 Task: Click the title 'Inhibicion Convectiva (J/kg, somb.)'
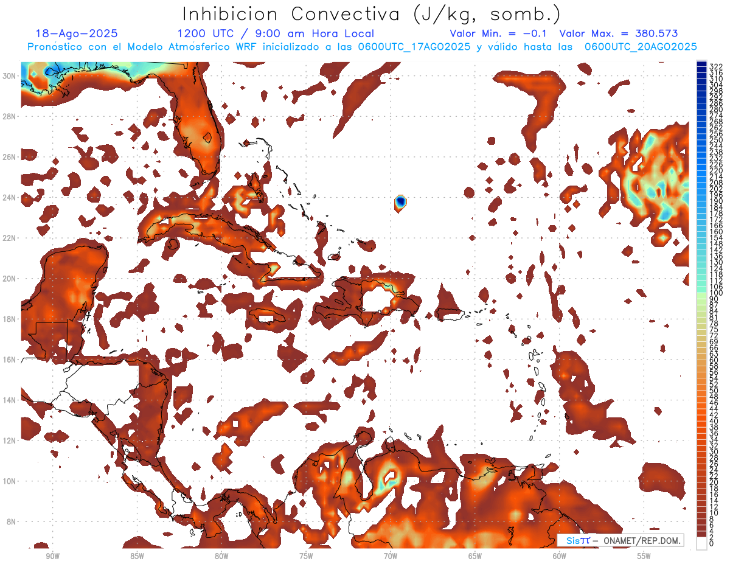tap(372, 14)
